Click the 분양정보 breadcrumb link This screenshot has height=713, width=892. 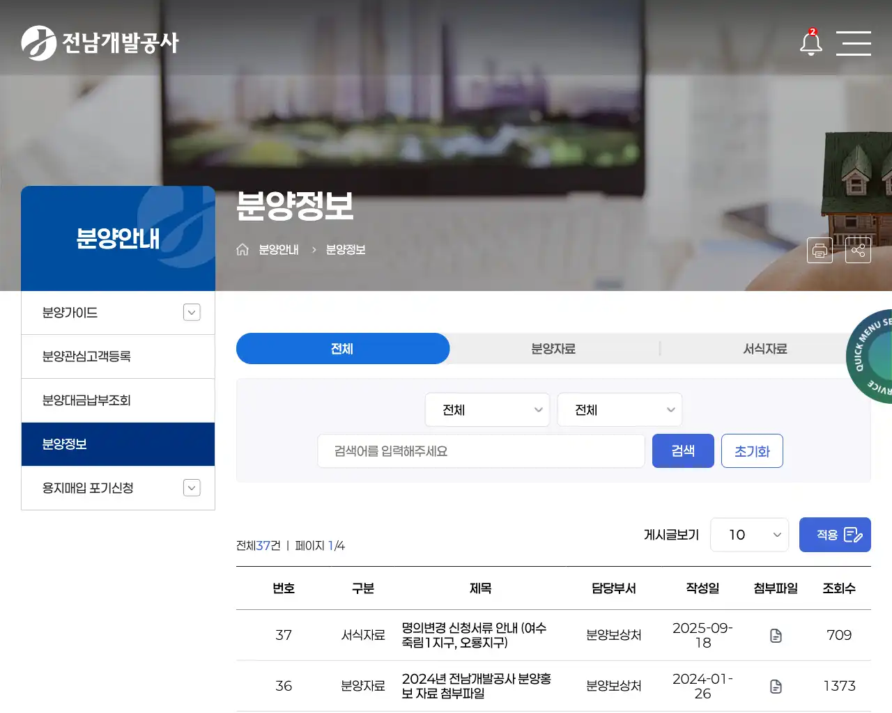coord(346,249)
